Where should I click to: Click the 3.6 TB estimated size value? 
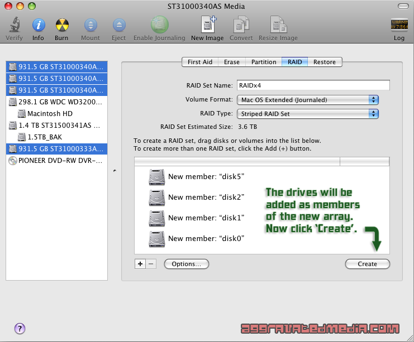tap(248, 127)
